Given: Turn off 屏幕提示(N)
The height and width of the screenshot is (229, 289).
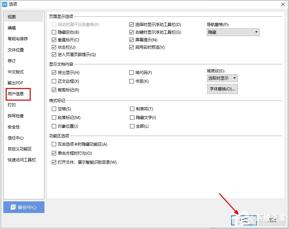Looking at the screenshot, I should (132, 40).
